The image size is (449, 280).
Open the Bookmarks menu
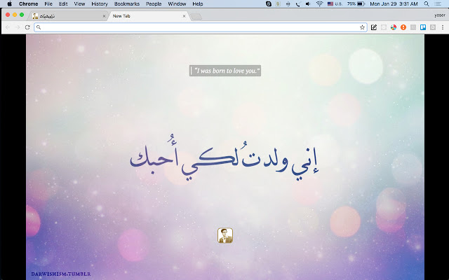click(x=127, y=3)
